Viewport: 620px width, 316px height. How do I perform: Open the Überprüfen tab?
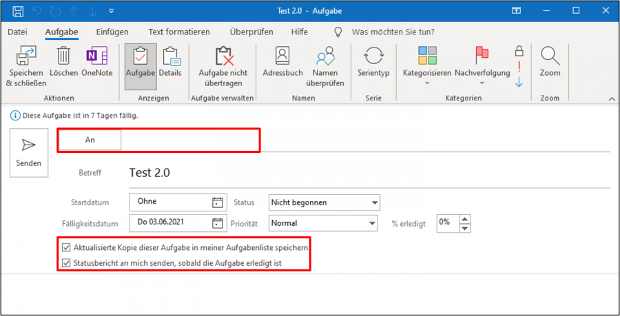tap(251, 32)
